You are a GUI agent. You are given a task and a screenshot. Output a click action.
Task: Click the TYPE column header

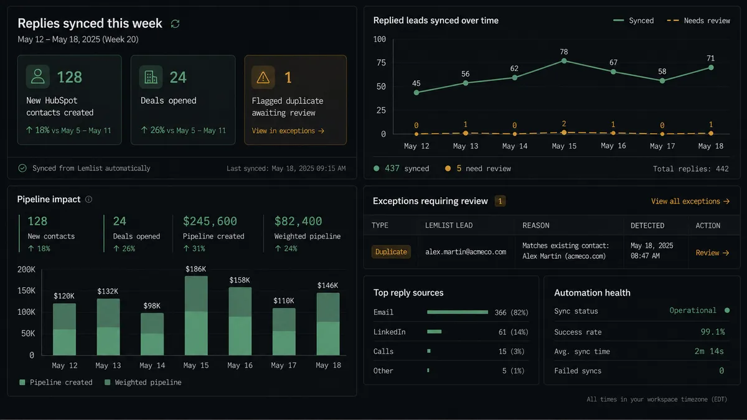click(380, 225)
